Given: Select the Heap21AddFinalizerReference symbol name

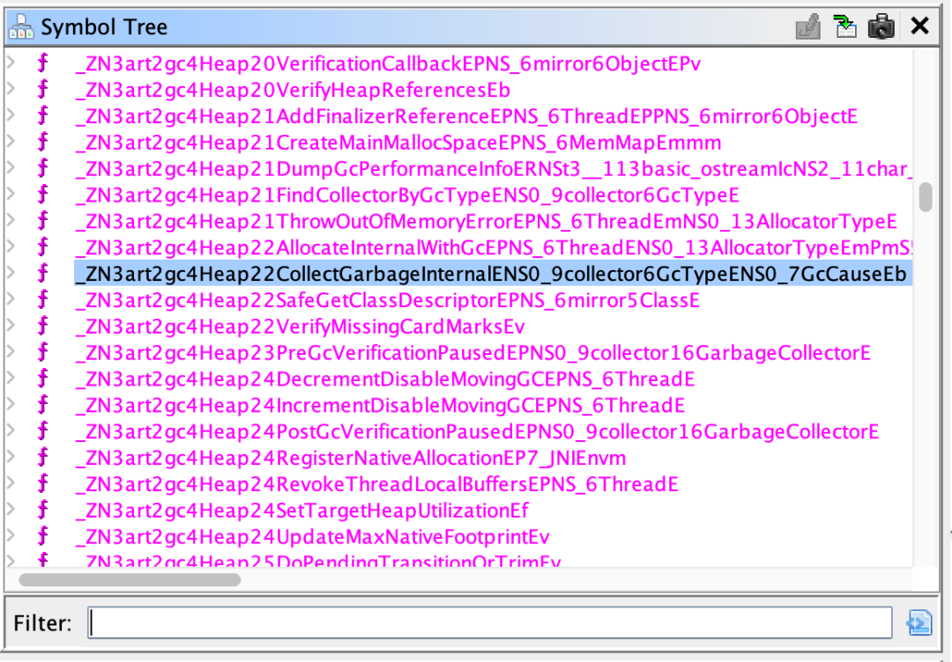Looking at the screenshot, I should click(x=466, y=116).
